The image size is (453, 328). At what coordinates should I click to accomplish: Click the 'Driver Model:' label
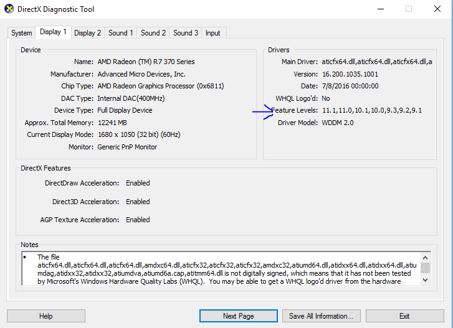pyautogui.click(x=298, y=123)
